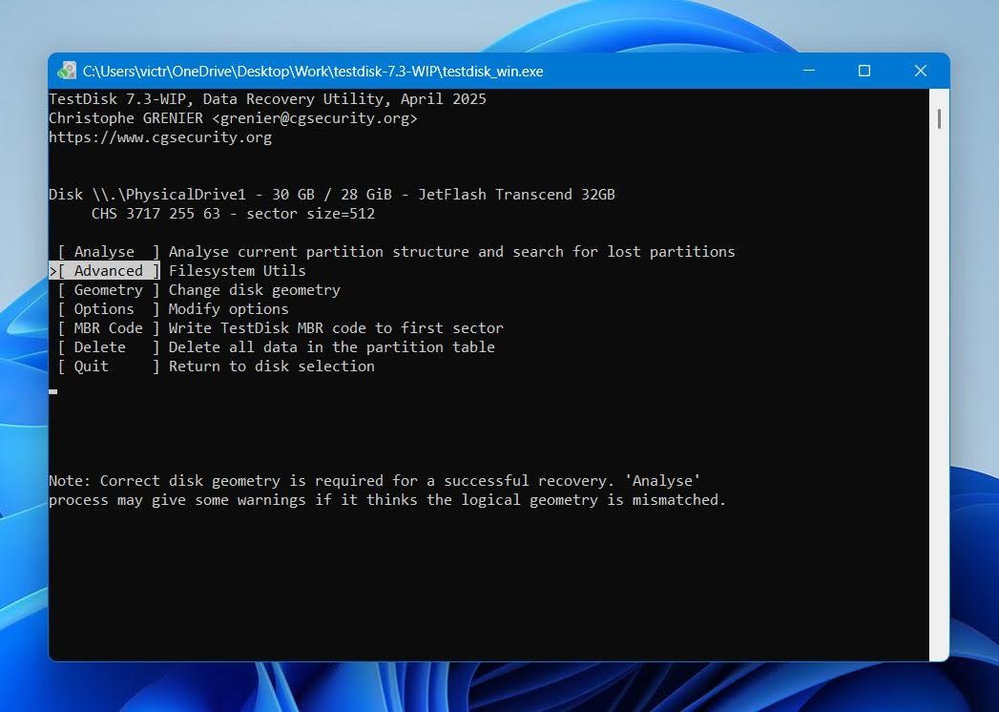Close the testdisk_win.exe window

click(920, 71)
